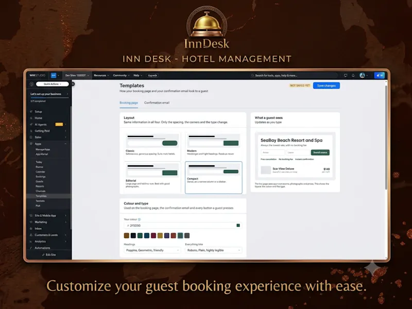The height and width of the screenshot is (309, 412).
Task: Click the Automations sidebar icon
Action: tap(31, 248)
